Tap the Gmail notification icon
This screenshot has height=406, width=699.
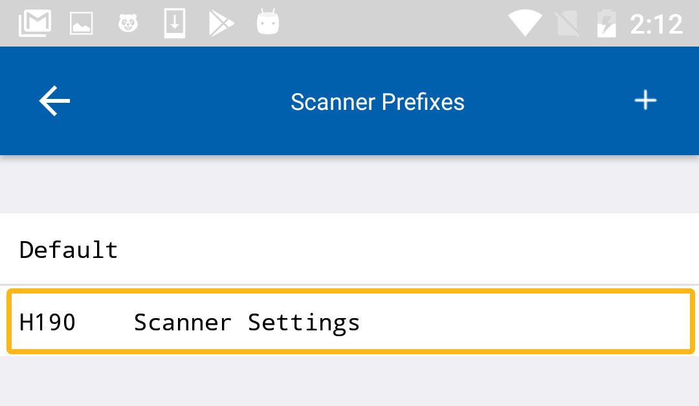[35, 24]
